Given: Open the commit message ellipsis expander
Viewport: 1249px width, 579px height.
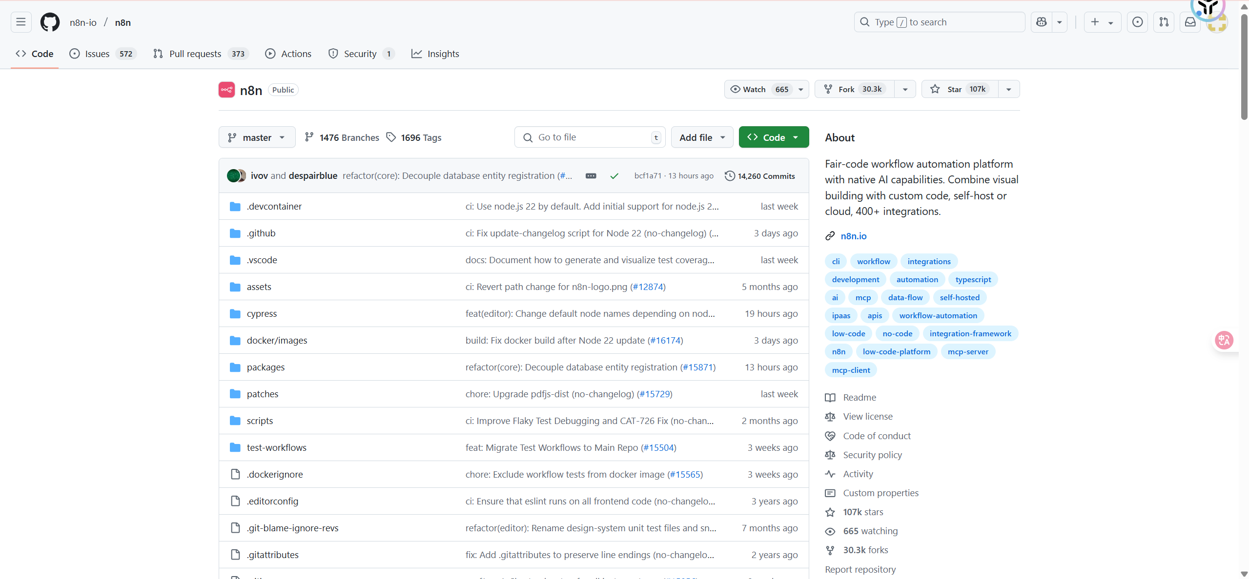Looking at the screenshot, I should point(591,176).
